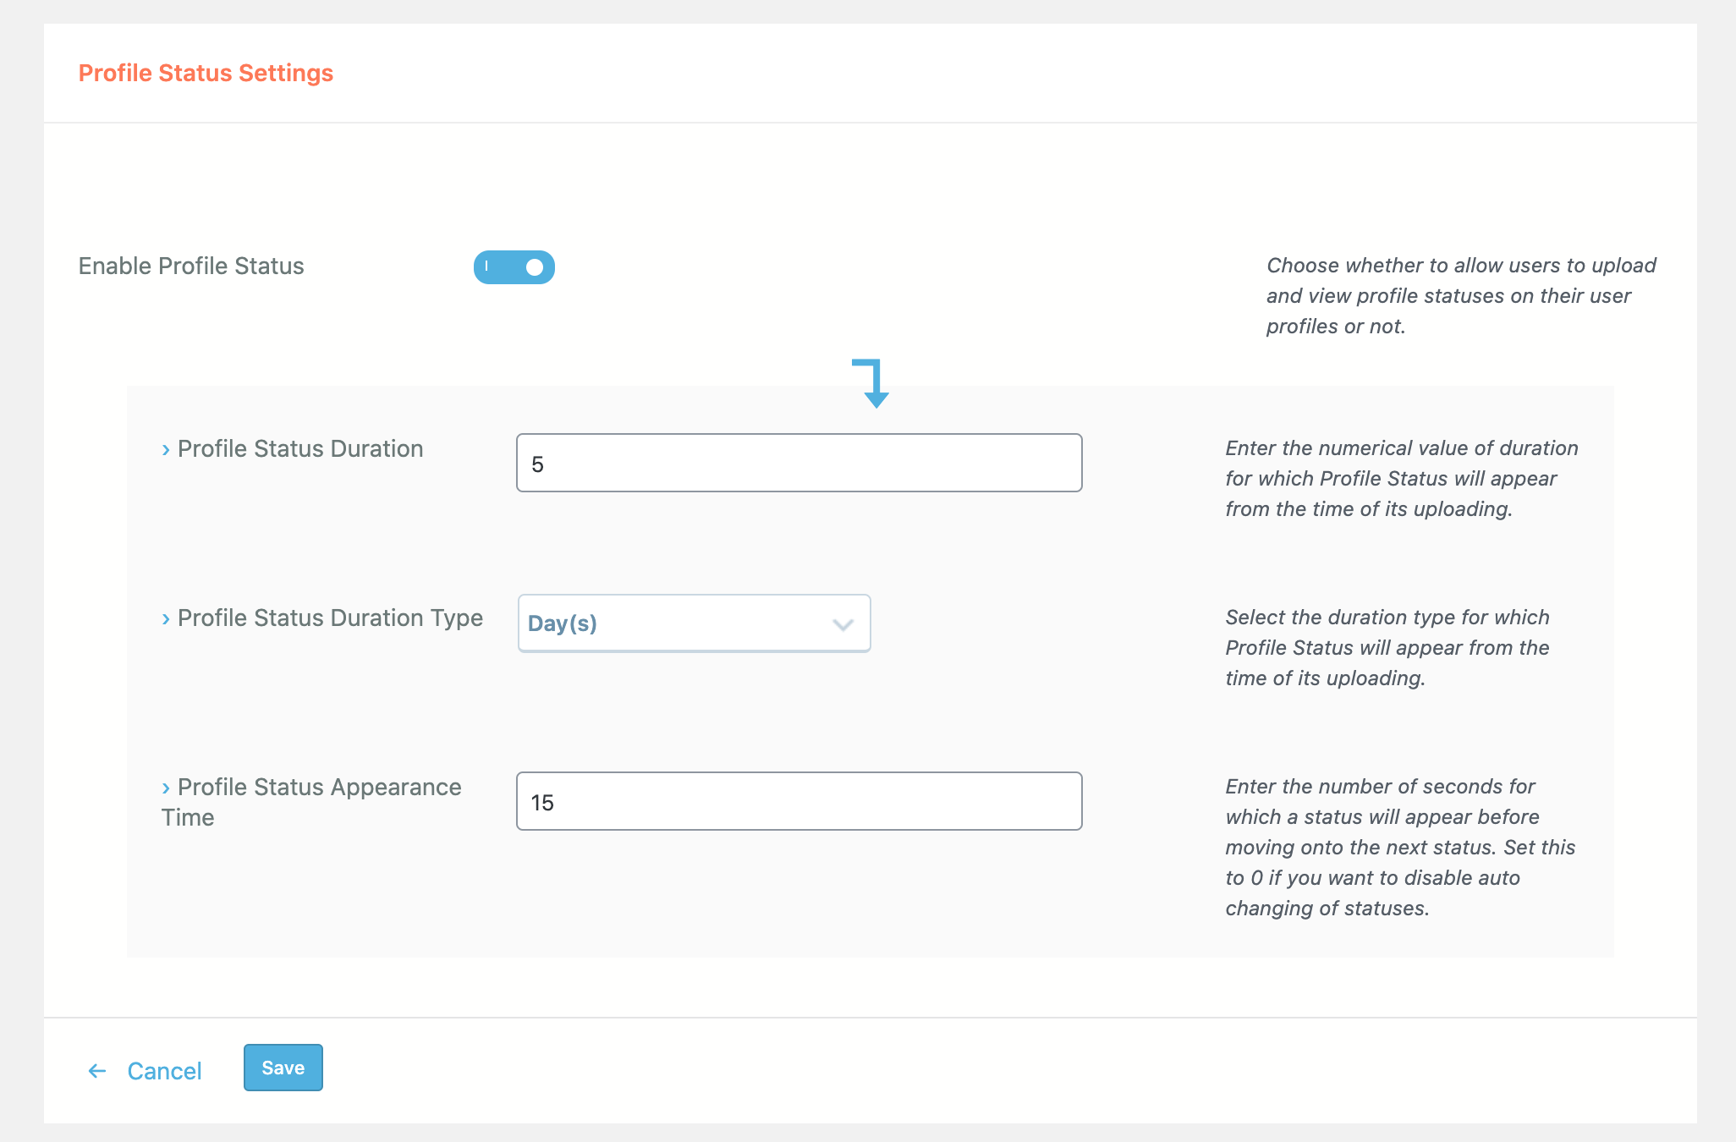
Task: Click the Appearance Time field showing 15
Action: coord(799,801)
